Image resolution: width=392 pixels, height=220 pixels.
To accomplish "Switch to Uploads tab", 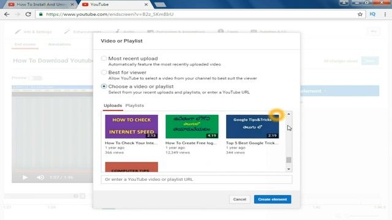I will coord(113,106).
